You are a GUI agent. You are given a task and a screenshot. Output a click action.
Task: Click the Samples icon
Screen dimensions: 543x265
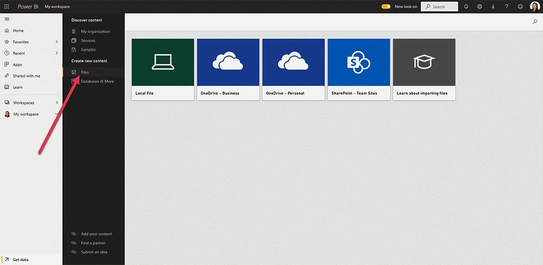click(x=73, y=49)
